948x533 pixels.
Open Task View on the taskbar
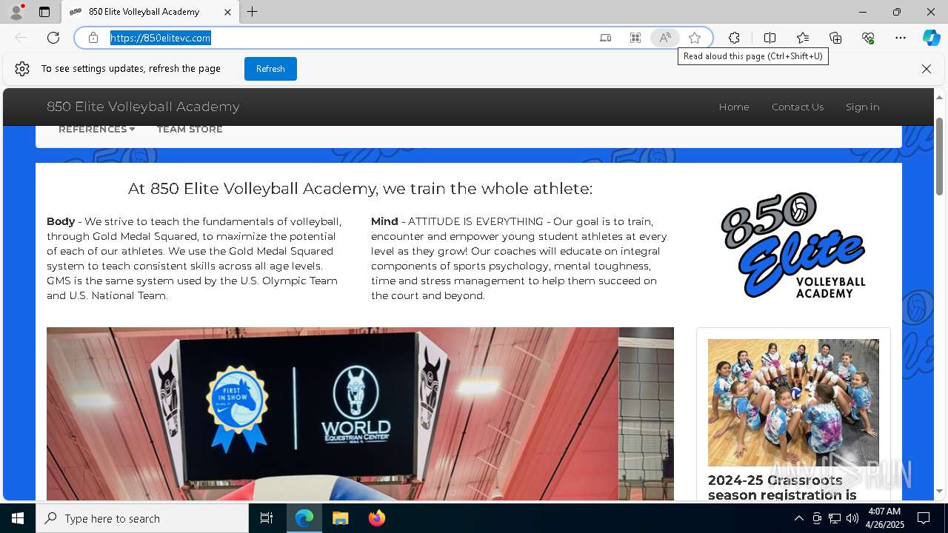[x=267, y=518]
